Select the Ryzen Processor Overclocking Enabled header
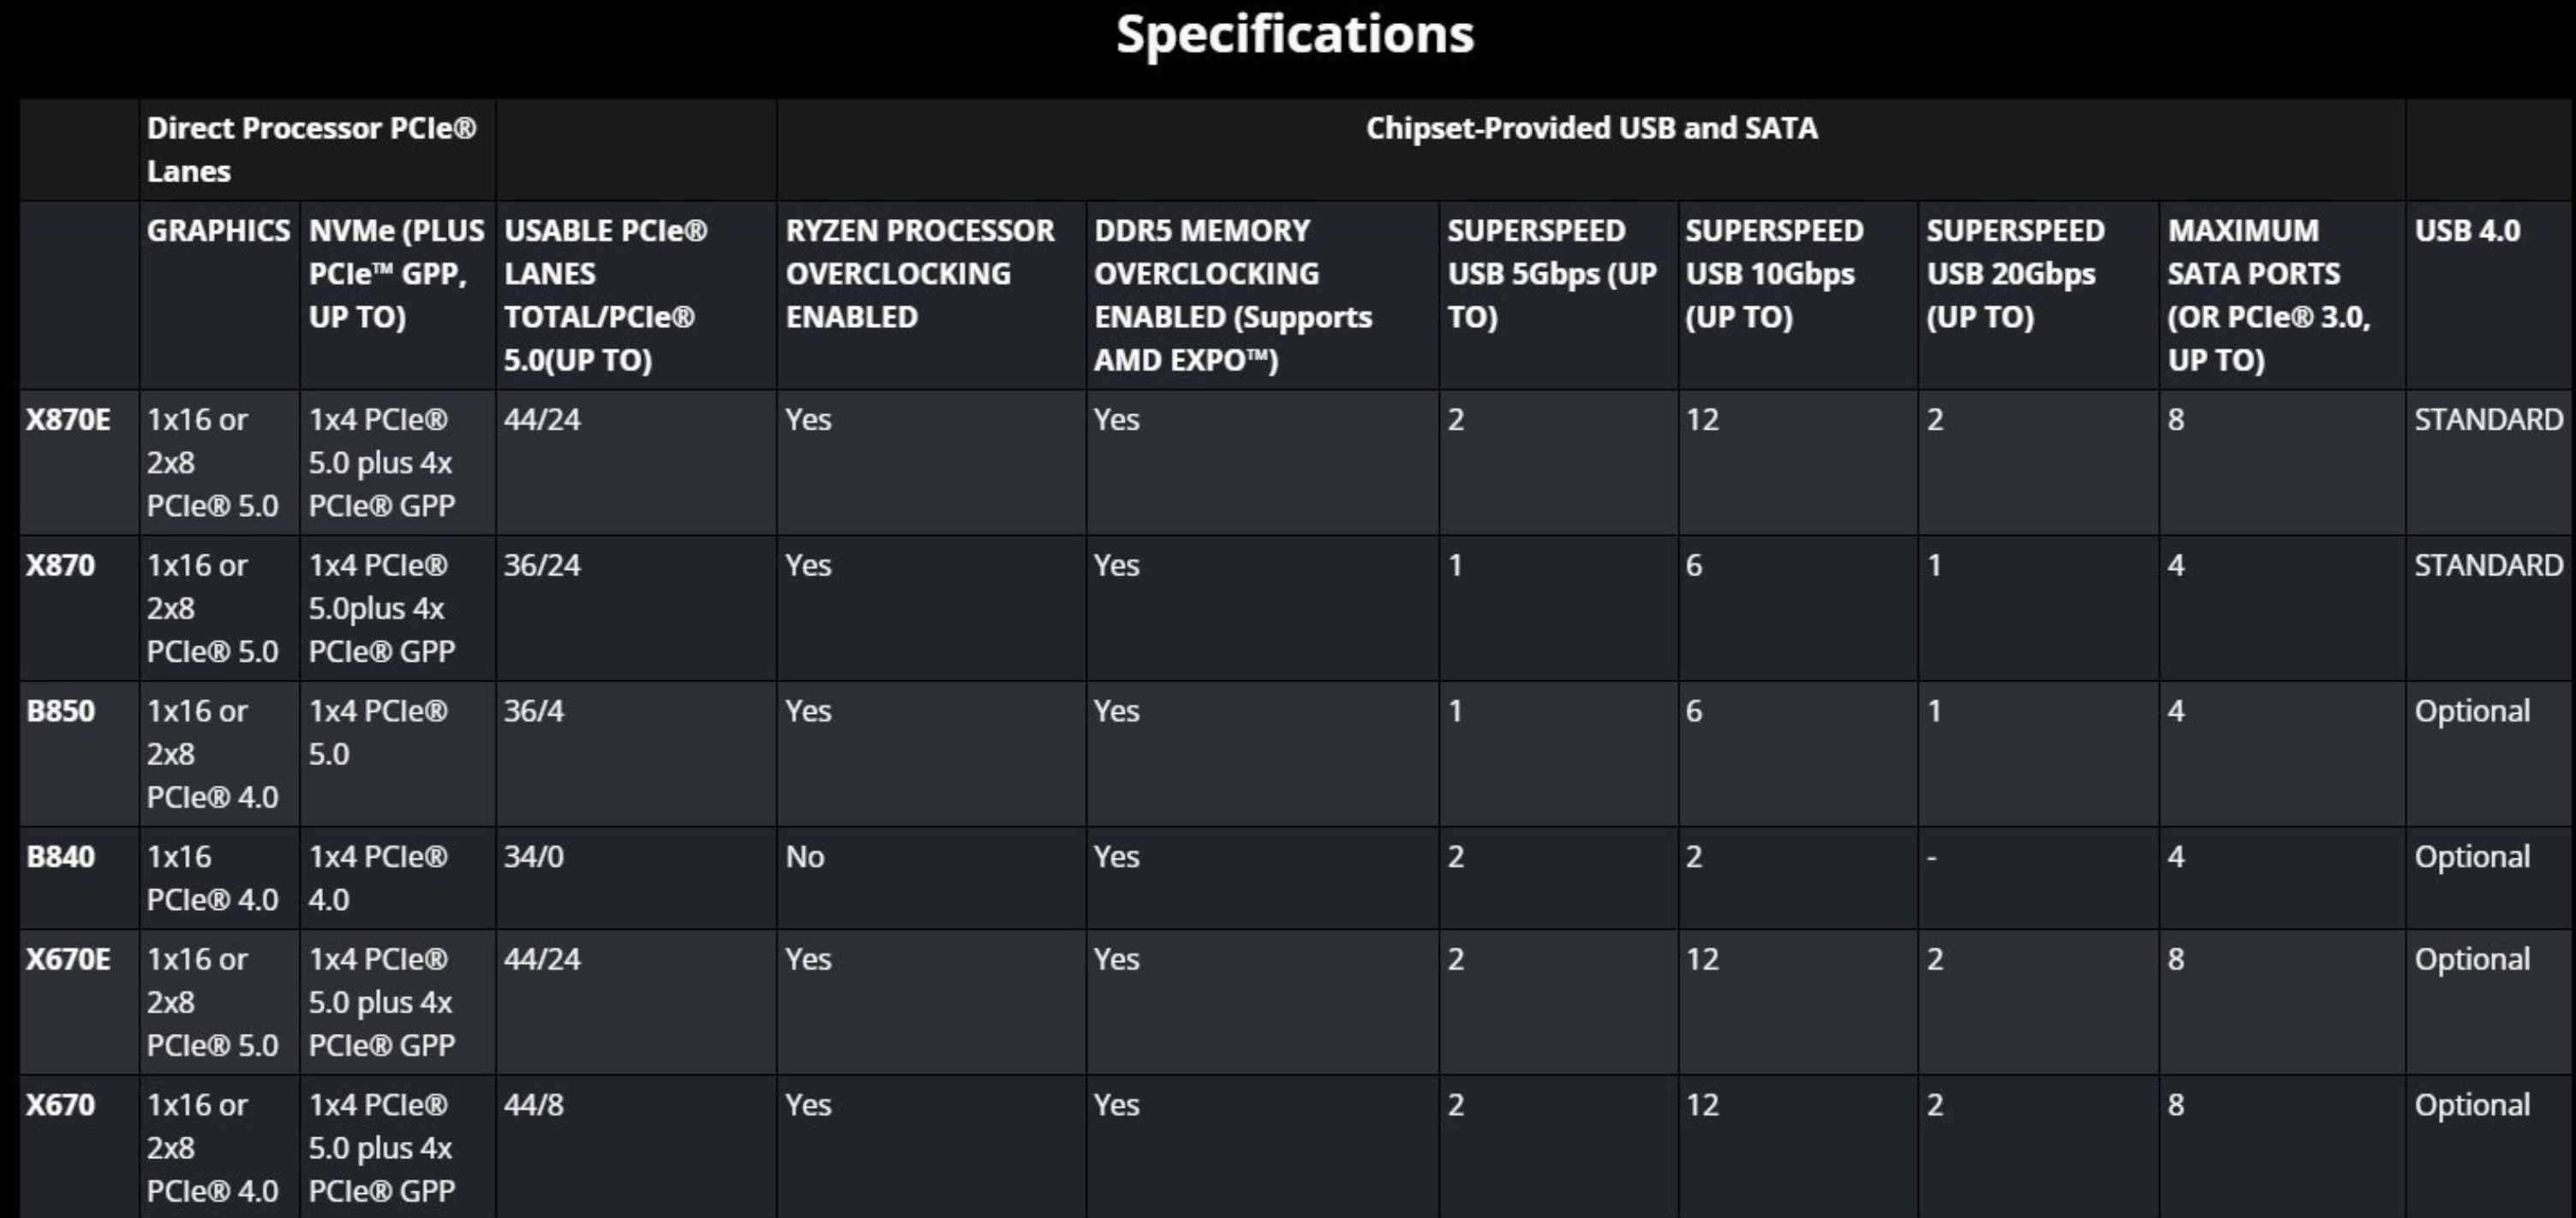This screenshot has height=1218, width=2576. pos(919,273)
